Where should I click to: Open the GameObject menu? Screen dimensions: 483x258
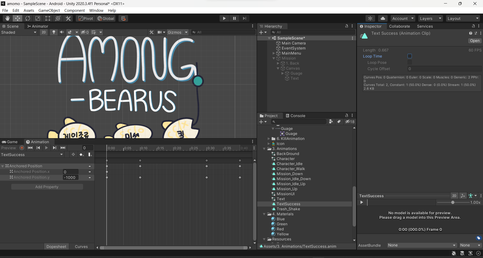49,10
